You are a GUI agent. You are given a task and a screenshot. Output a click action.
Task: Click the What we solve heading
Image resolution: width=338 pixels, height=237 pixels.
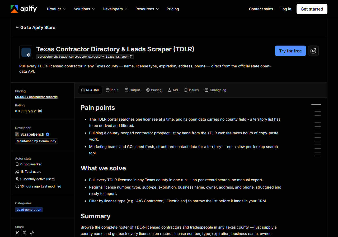103,168
